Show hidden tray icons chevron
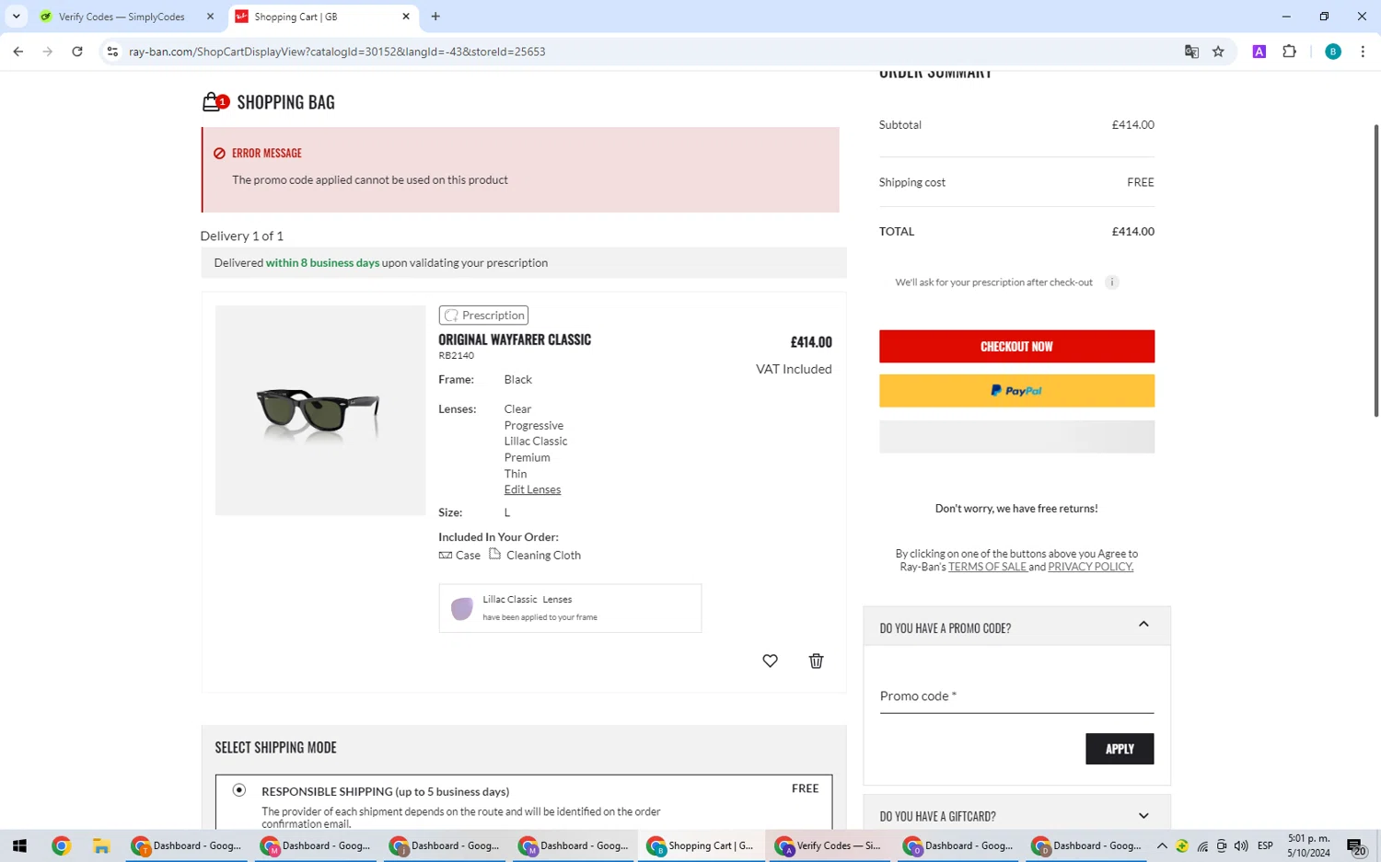 tap(1162, 845)
